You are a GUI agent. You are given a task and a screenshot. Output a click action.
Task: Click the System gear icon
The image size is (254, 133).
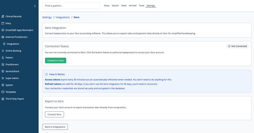[x=3, y=85]
